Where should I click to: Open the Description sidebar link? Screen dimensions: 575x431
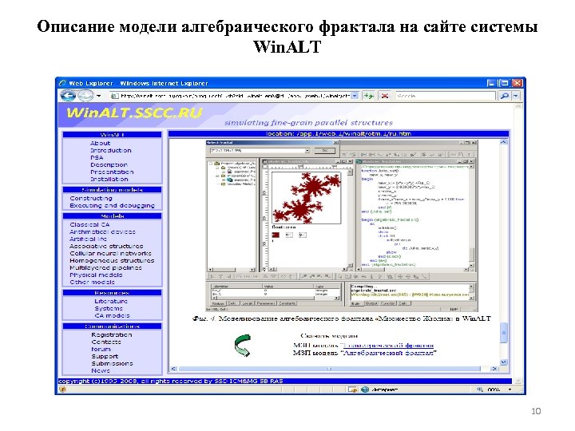point(109,165)
